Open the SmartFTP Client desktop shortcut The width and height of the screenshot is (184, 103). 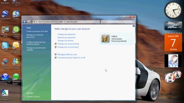pyautogui.click(x=5, y=63)
